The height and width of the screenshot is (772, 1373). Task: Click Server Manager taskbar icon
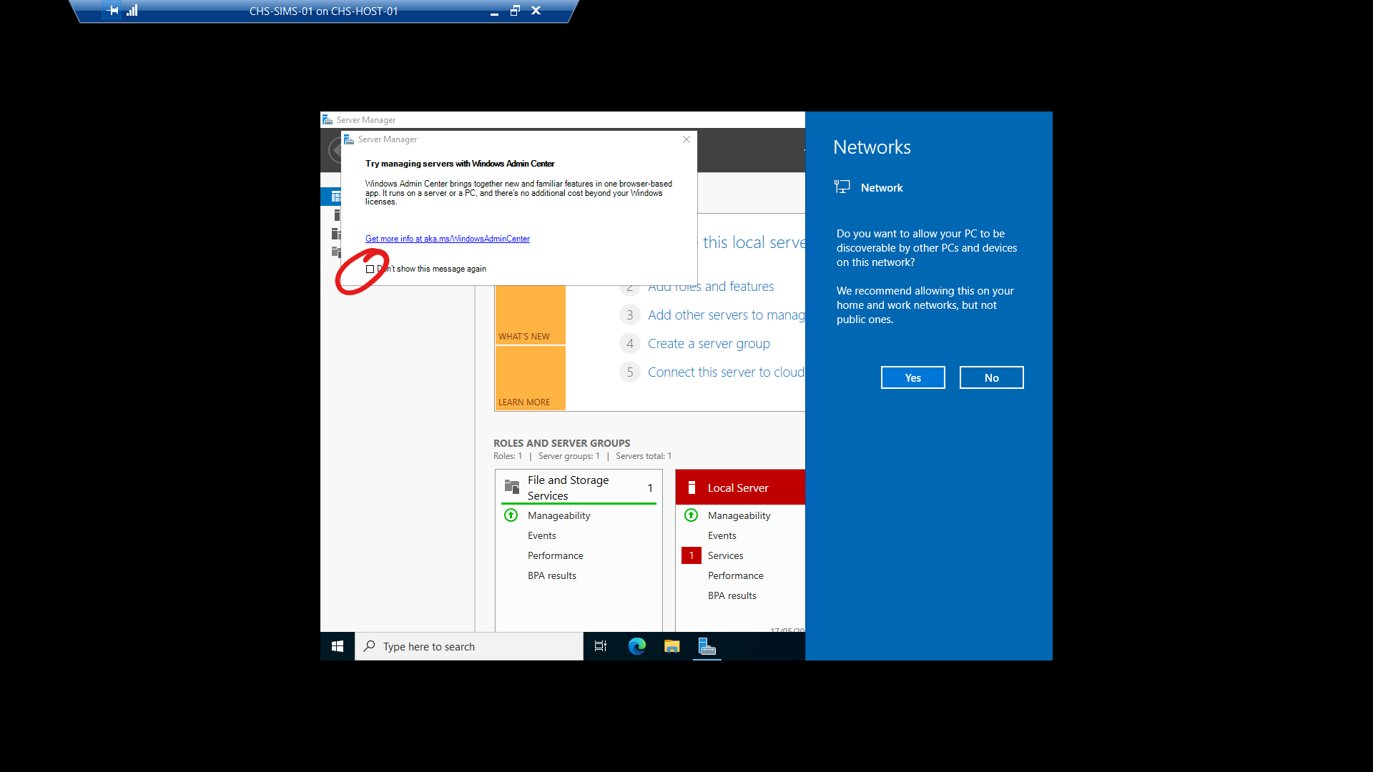pos(707,646)
